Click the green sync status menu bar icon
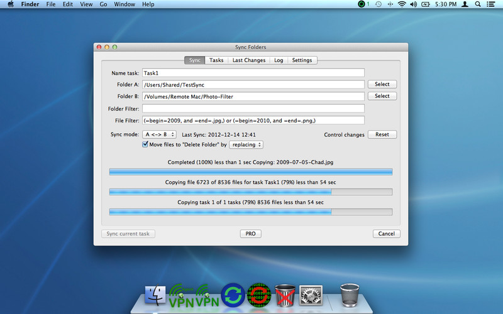503x314 pixels. [x=362, y=4]
